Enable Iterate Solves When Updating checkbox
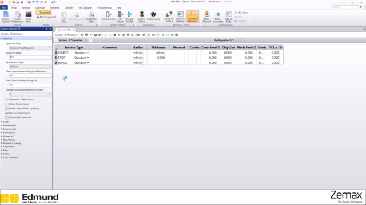The height and width of the screenshot is (205, 366). click(7, 109)
